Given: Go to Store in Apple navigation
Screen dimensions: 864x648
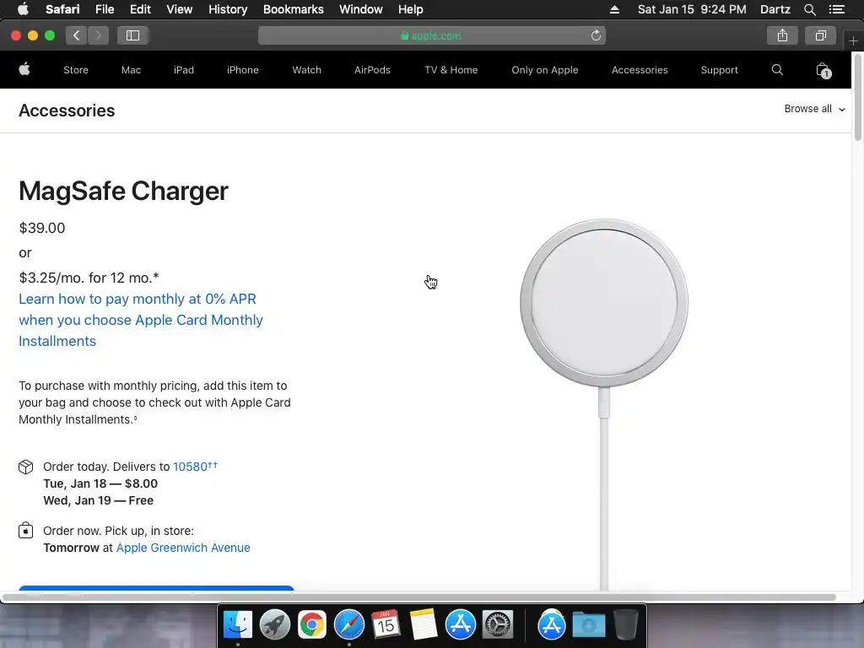Looking at the screenshot, I should tap(76, 70).
